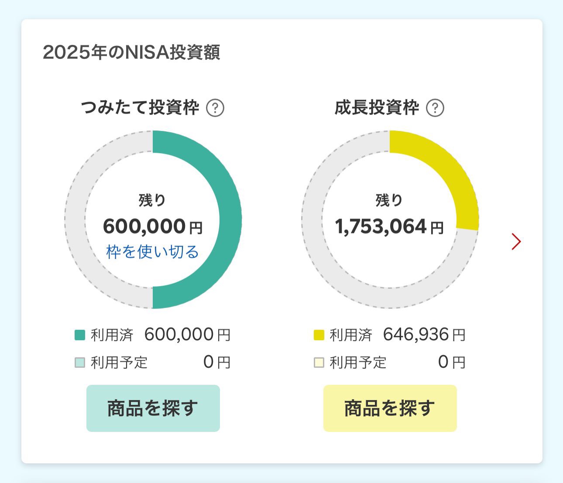Expand the next panel via the right arrow
This screenshot has width=563, height=483.
coord(516,241)
